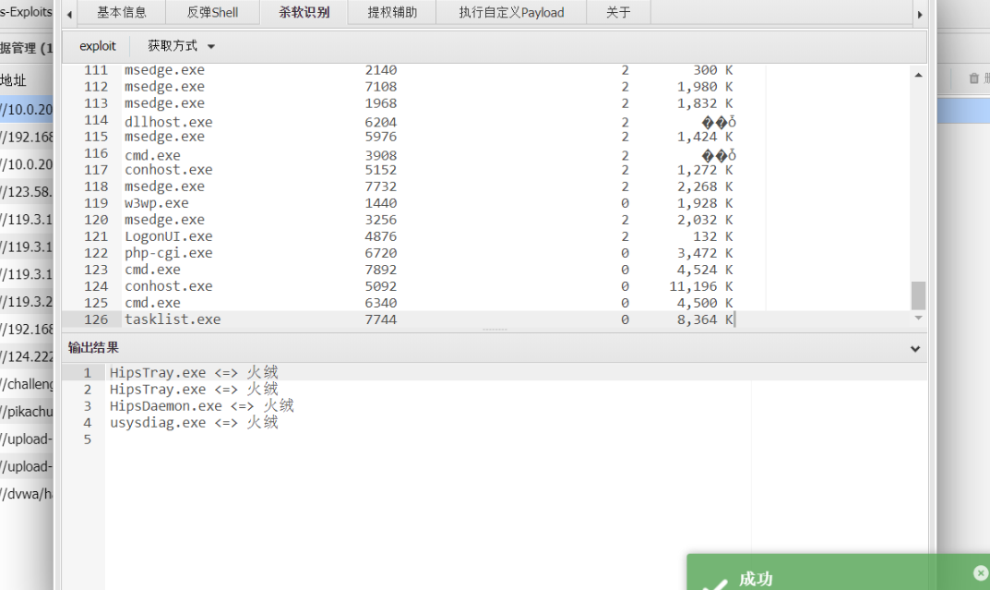Click the trash delete icon at right
The image size is (990, 590).
point(973,79)
